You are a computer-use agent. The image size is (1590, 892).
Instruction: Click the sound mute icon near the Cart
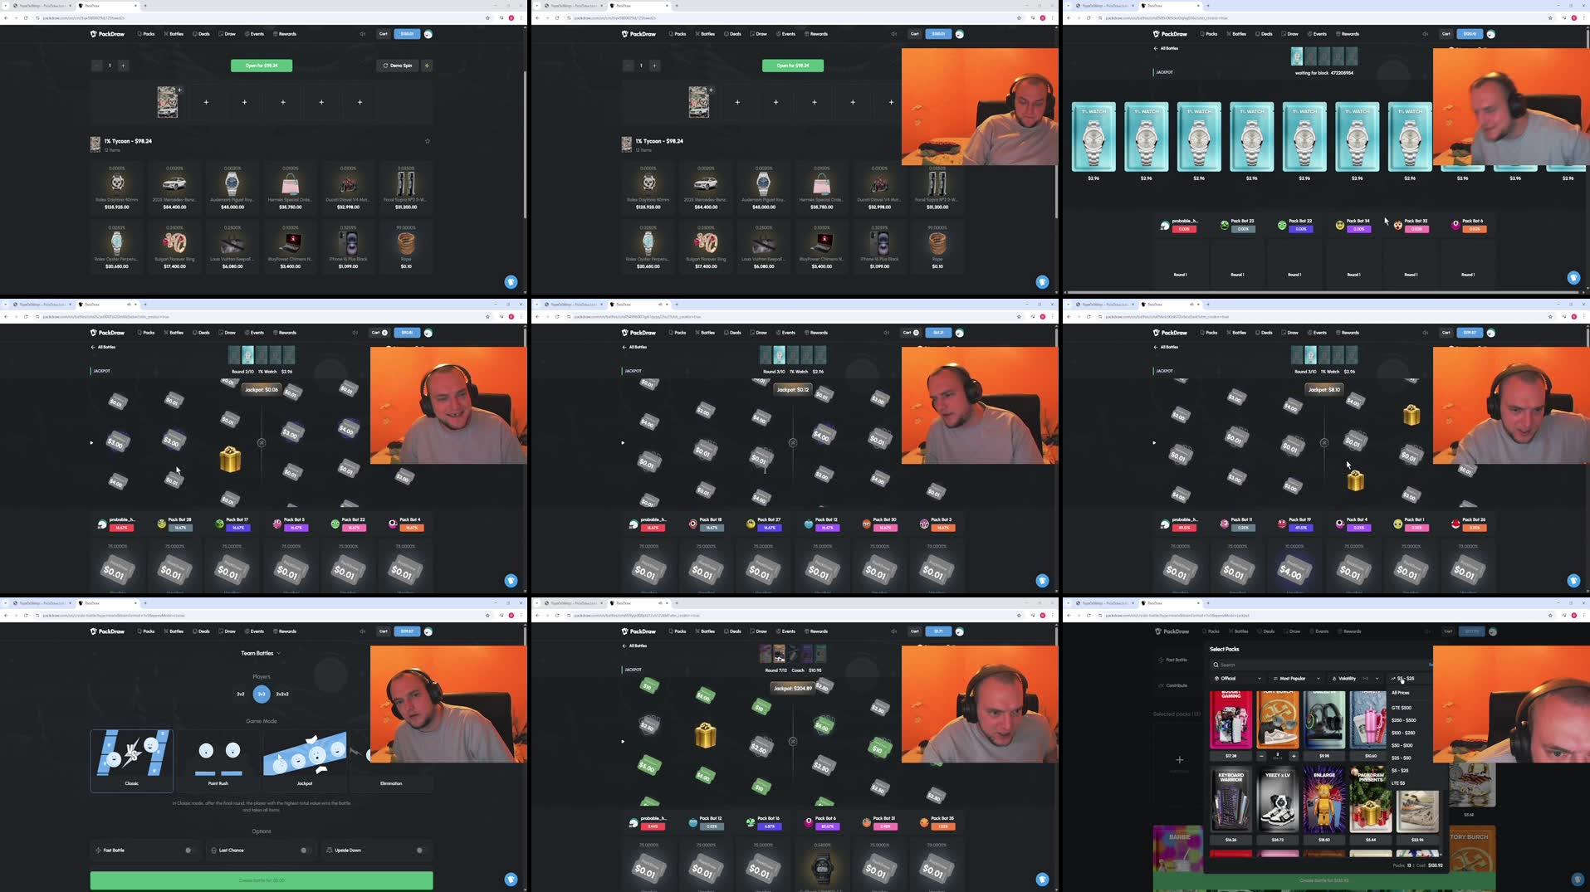[362, 34]
